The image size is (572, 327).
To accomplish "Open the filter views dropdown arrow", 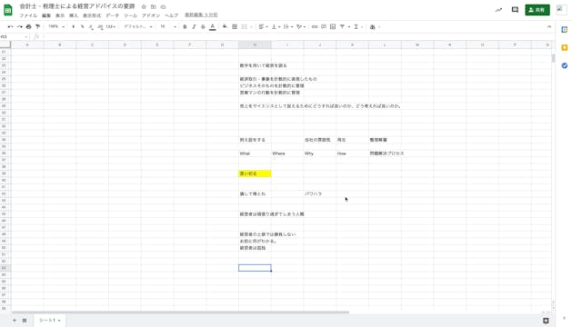I will (x=349, y=26).
